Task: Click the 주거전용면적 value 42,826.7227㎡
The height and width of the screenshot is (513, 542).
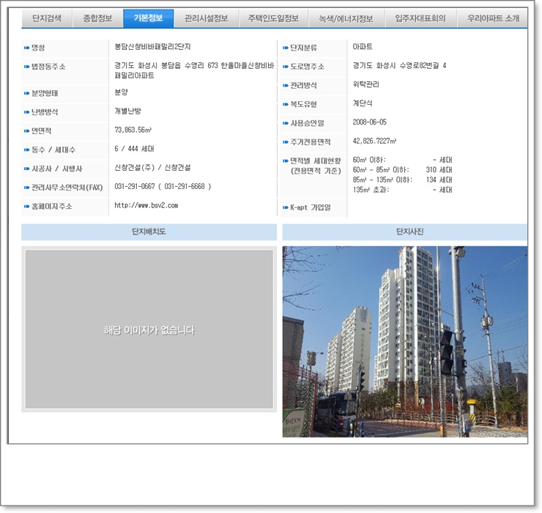Action: 374,141
